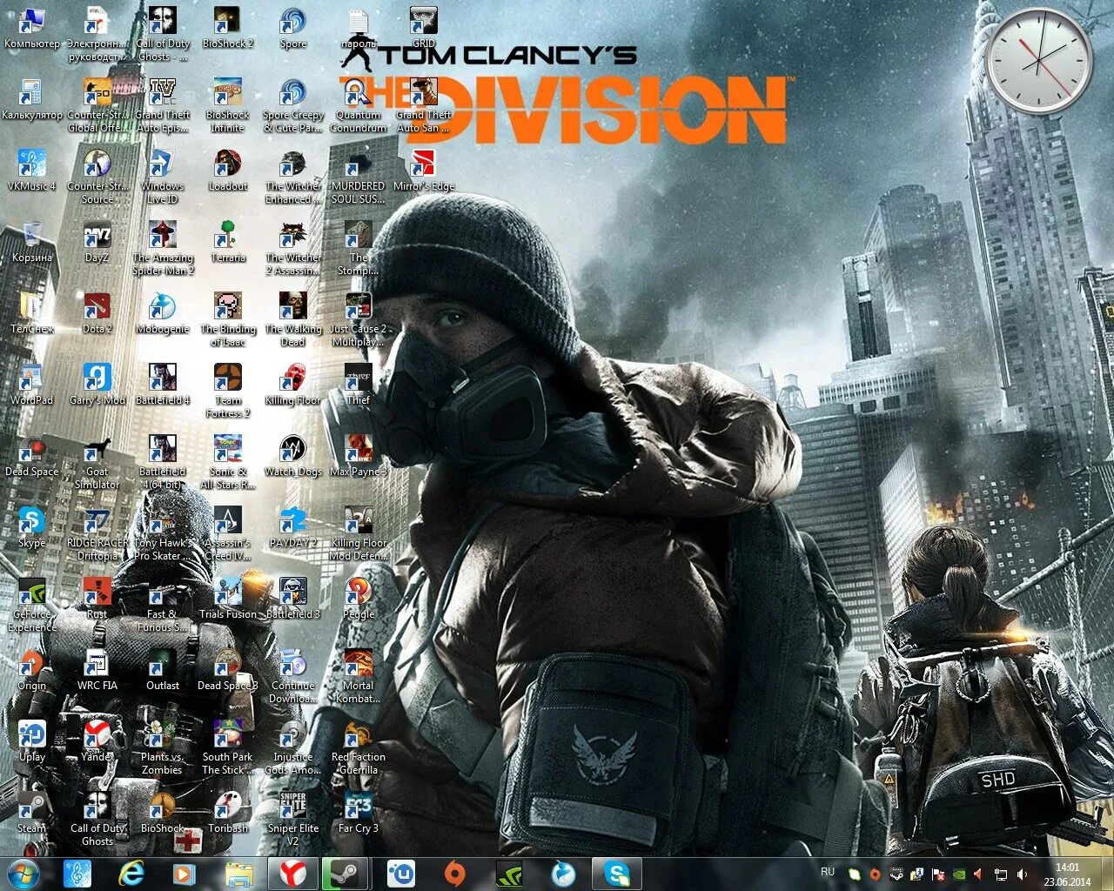Viewport: 1114px width, 891px height.
Task: Launch Outlast from desktop
Action: pos(163,670)
